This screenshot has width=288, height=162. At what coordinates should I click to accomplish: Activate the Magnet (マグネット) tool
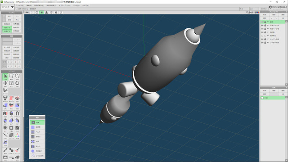tap(17, 114)
